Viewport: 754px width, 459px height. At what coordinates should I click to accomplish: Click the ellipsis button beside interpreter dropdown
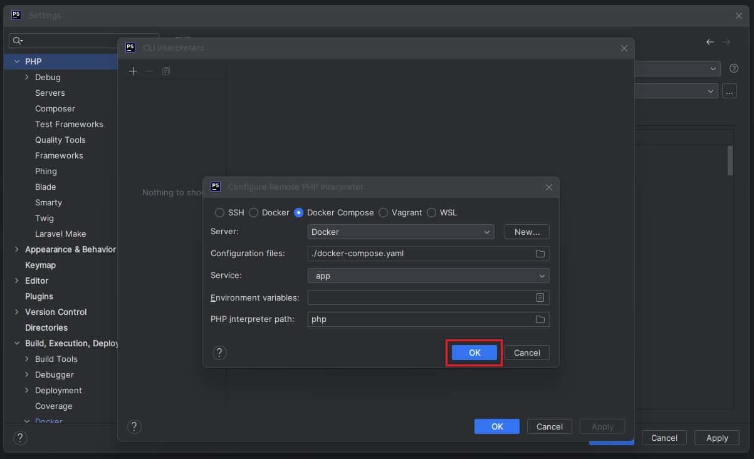(729, 91)
